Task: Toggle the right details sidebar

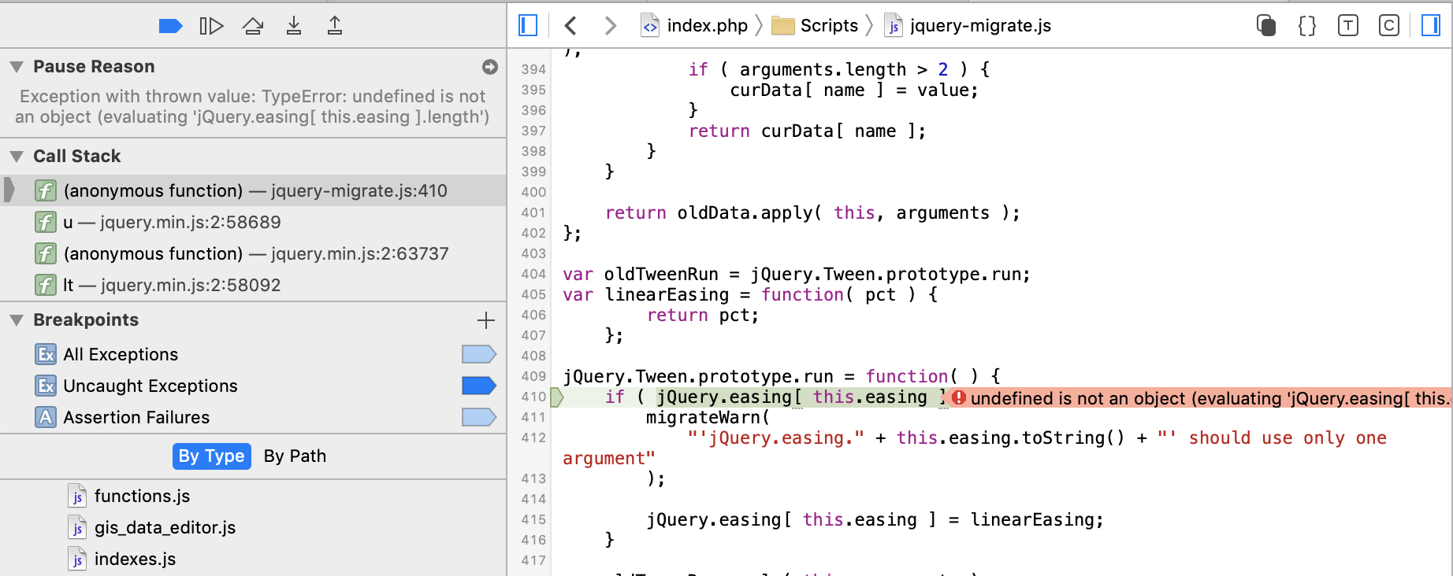Action: coord(1431,26)
